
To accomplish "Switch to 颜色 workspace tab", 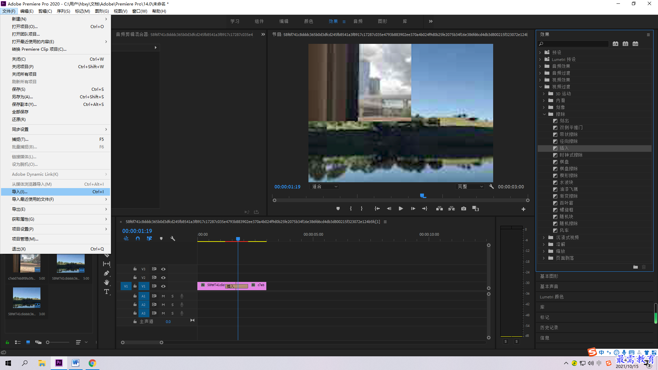I will click(x=308, y=21).
